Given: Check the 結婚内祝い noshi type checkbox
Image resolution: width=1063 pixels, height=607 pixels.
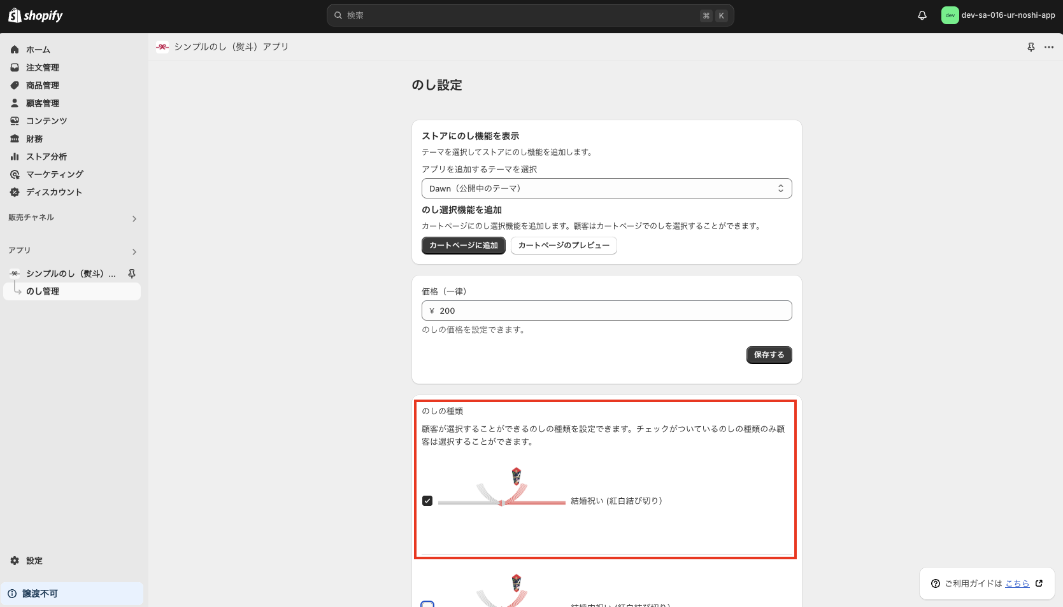Looking at the screenshot, I should click(427, 604).
